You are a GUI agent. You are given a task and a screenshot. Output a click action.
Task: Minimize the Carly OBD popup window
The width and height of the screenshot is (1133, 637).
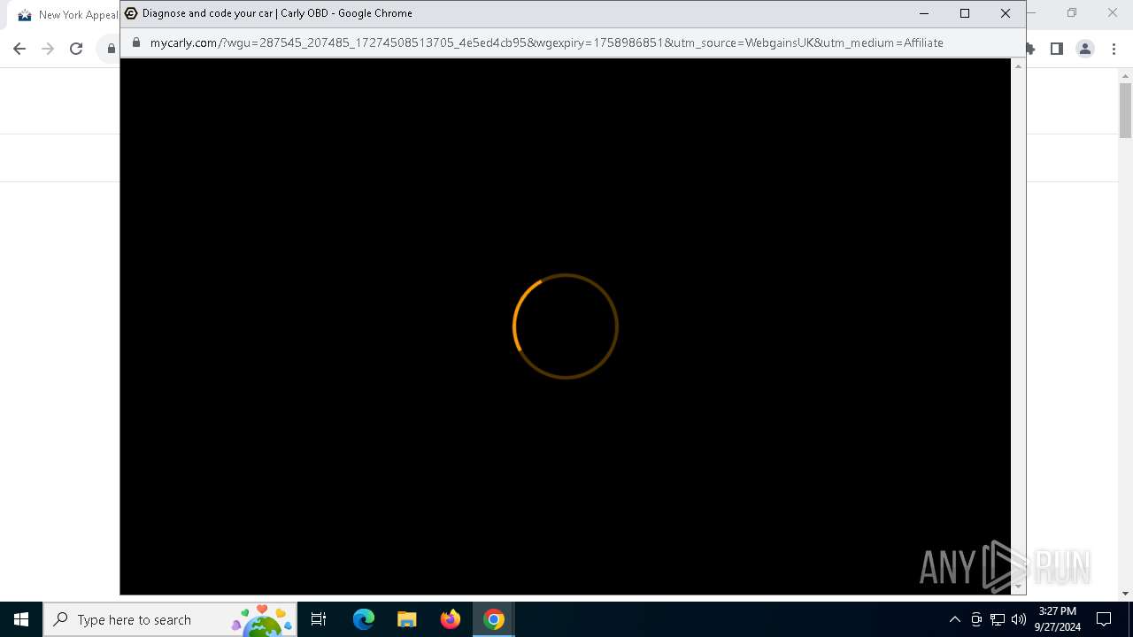click(924, 13)
